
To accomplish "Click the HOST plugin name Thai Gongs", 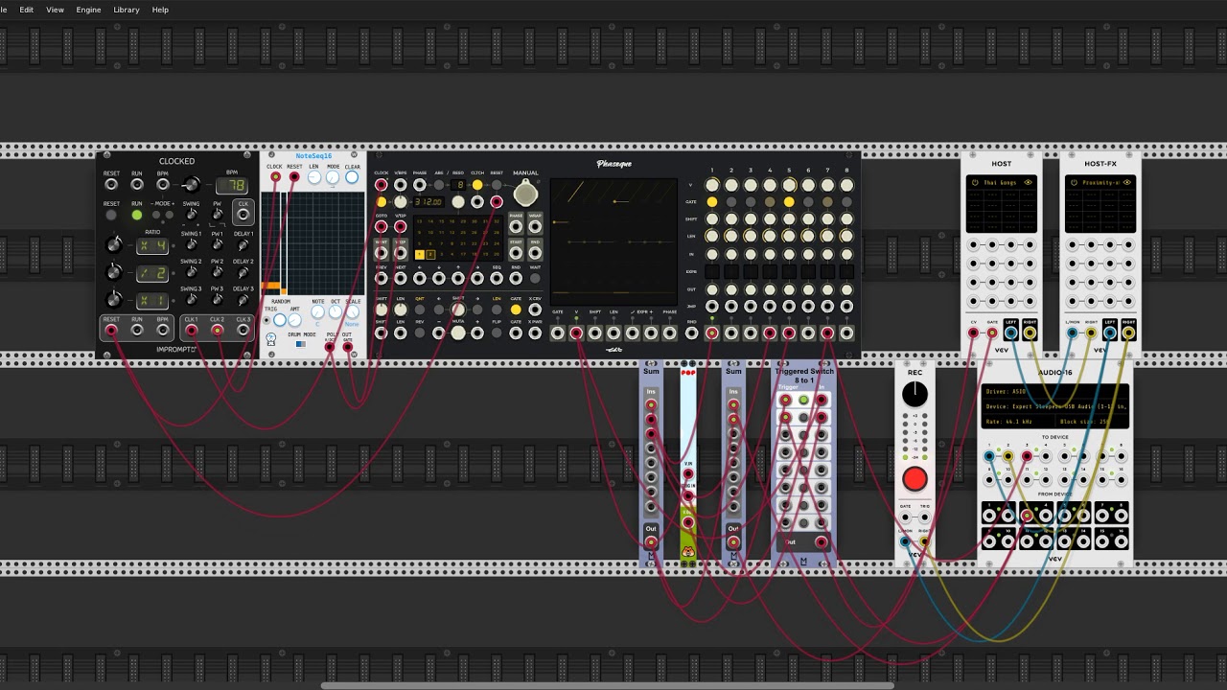I will click(x=1000, y=182).
